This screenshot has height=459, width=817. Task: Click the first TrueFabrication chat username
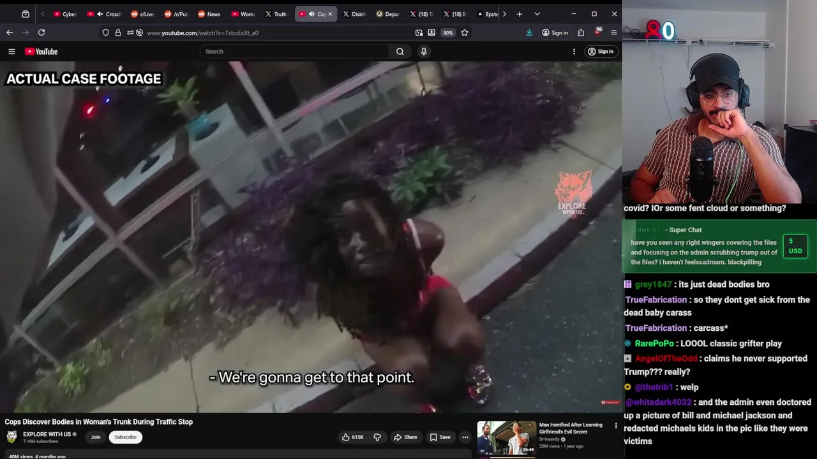click(x=656, y=300)
